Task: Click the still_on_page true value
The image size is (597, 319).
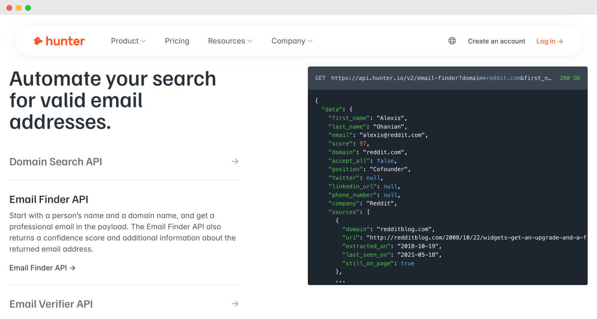Action: pyautogui.click(x=408, y=263)
